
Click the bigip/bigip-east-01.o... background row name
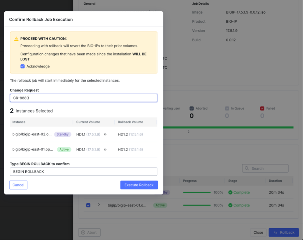127,206
